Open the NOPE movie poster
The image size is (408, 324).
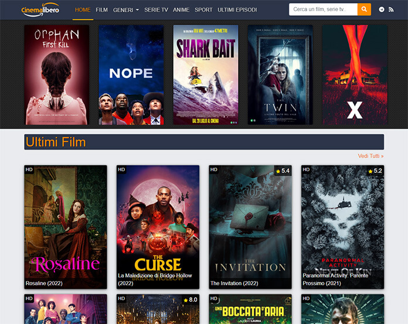click(x=131, y=75)
